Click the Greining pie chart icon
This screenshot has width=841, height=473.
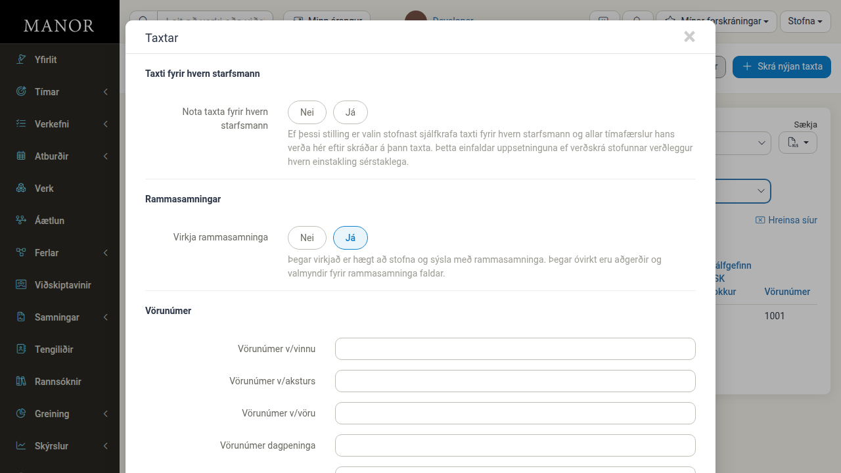[x=21, y=414]
